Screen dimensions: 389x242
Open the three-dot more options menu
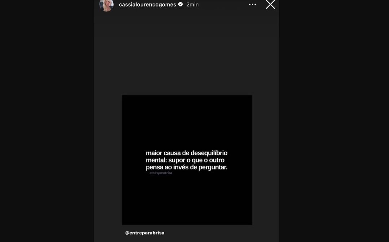[252, 4]
